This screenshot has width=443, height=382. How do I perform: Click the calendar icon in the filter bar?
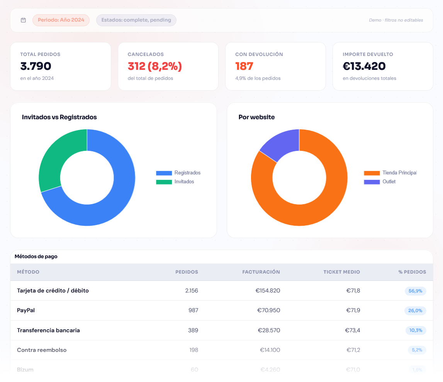23,20
